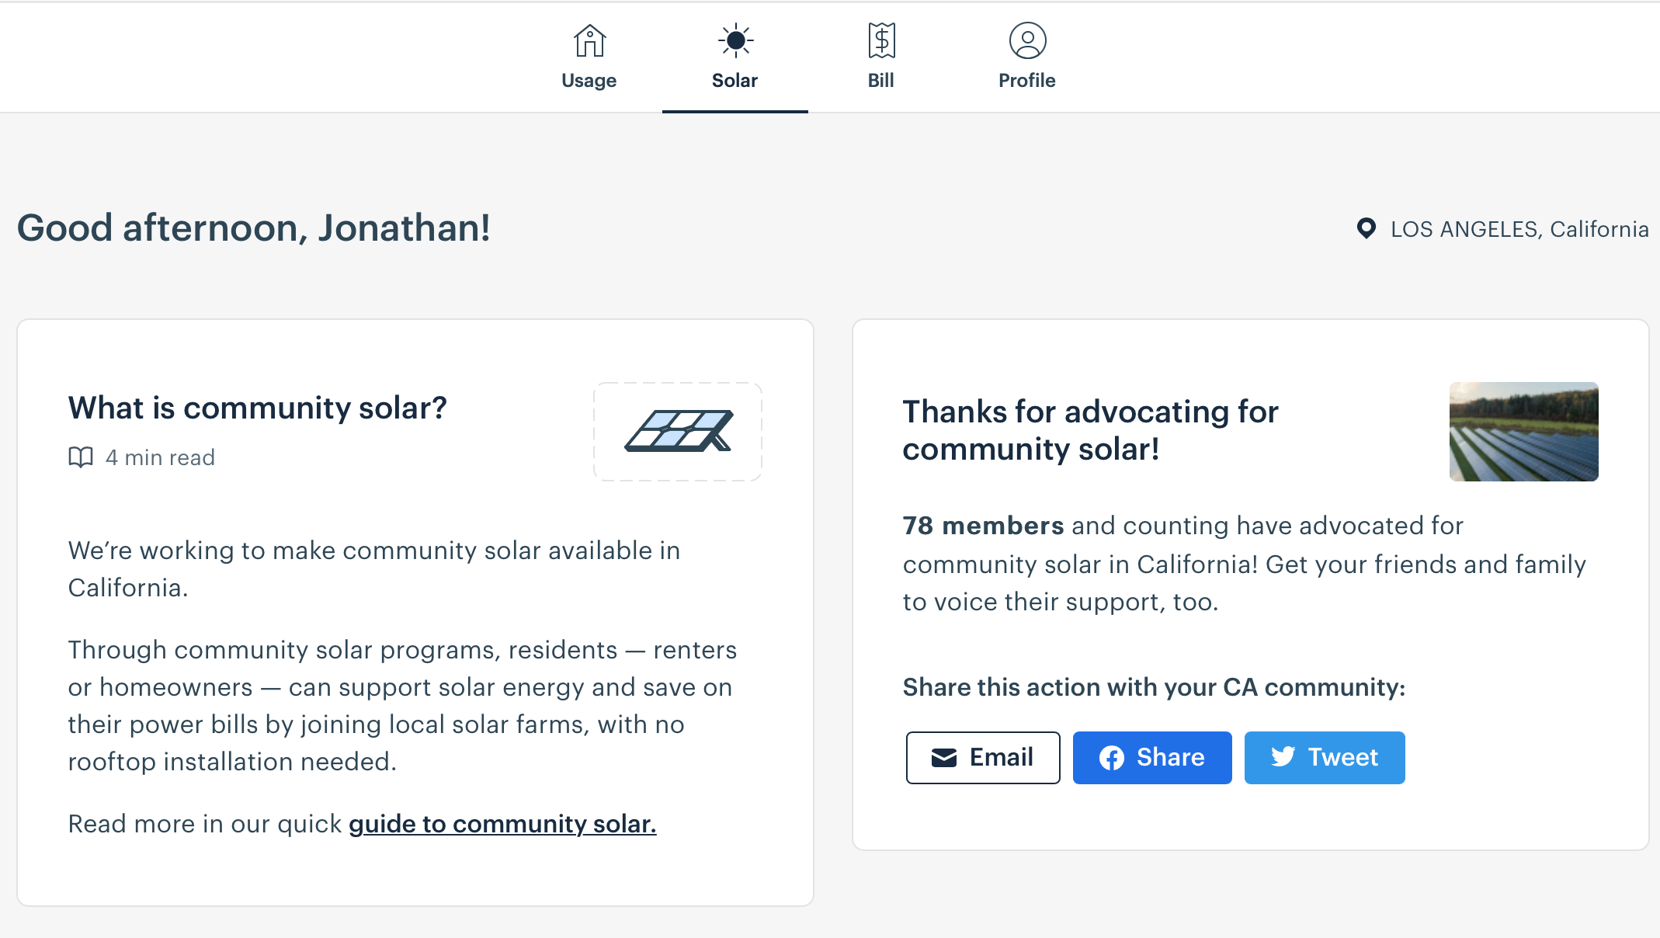Image resolution: width=1660 pixels, height=938 pixels.
Task: Open the Profile person icon
Action: 1027,40
